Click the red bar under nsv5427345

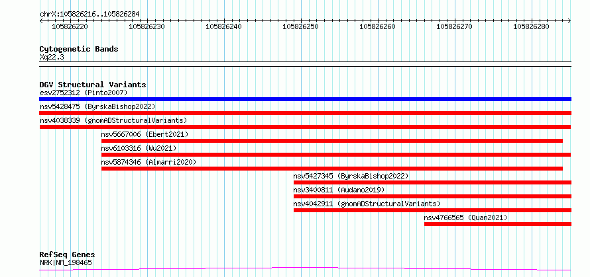point(432,182)
